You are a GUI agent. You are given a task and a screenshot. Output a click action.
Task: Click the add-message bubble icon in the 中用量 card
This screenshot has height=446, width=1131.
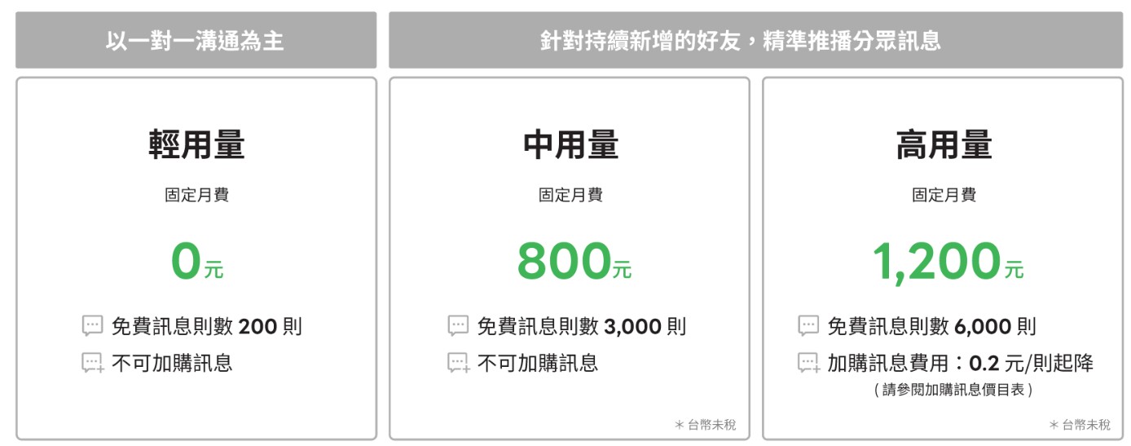[x=460, y=364]
